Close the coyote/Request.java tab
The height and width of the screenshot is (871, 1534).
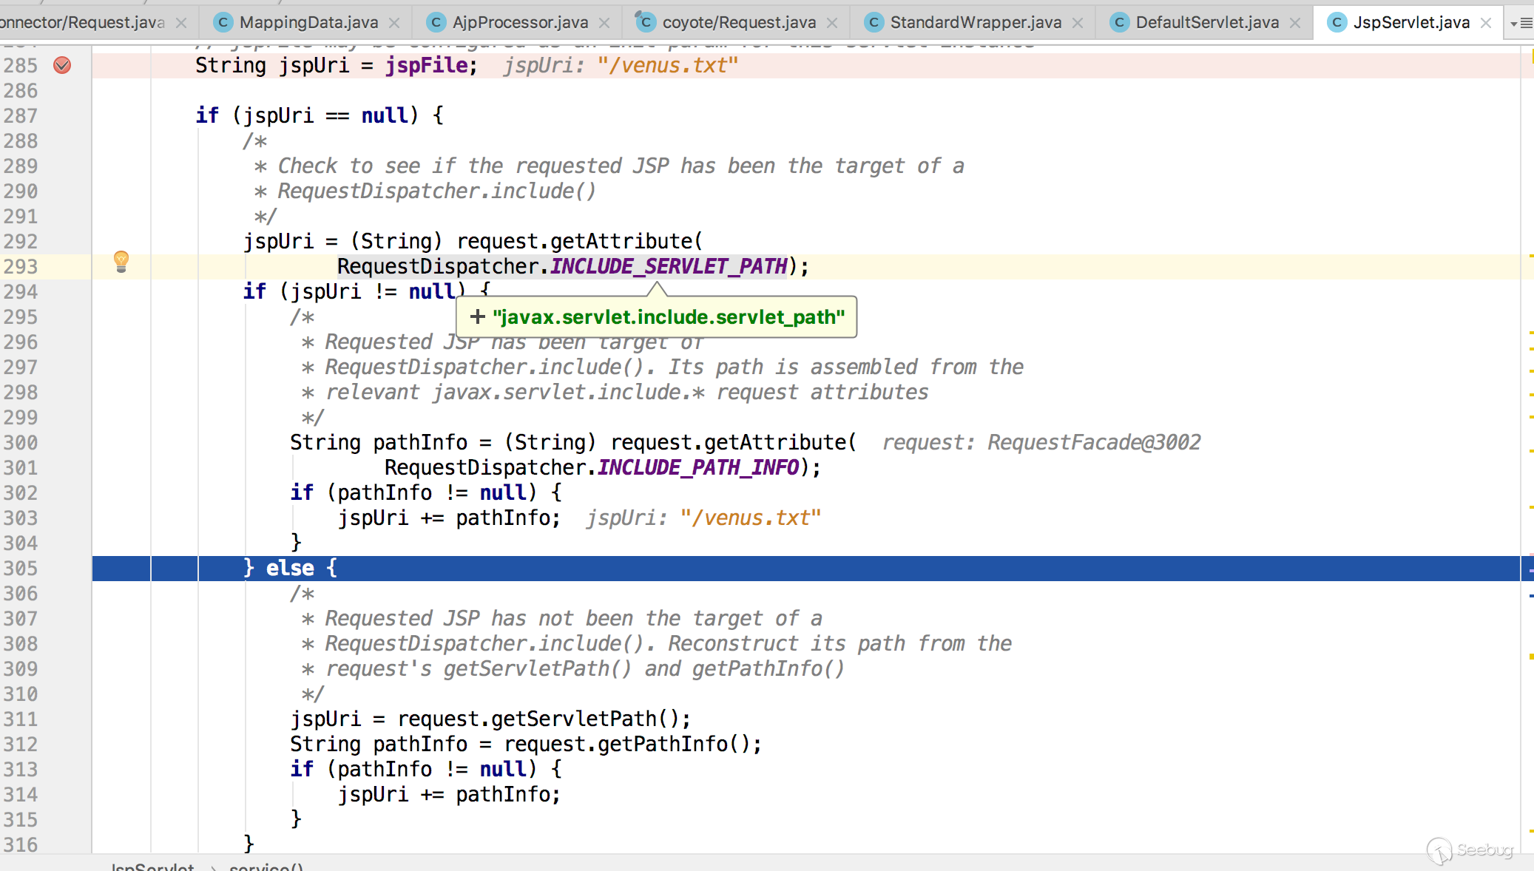click(x=832, y=23)
